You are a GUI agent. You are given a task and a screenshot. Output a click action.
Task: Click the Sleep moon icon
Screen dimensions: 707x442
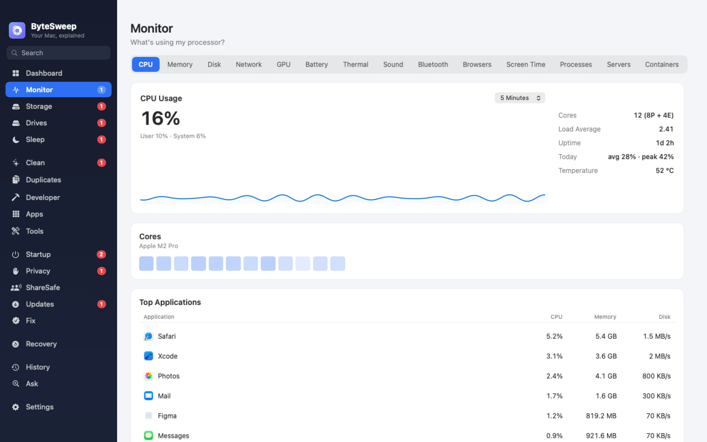tap(16, 140)
